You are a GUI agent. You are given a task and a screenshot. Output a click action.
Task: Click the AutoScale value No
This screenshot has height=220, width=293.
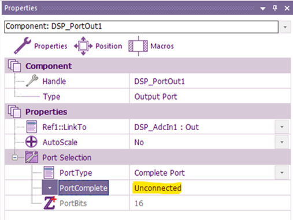click(139, 142)
